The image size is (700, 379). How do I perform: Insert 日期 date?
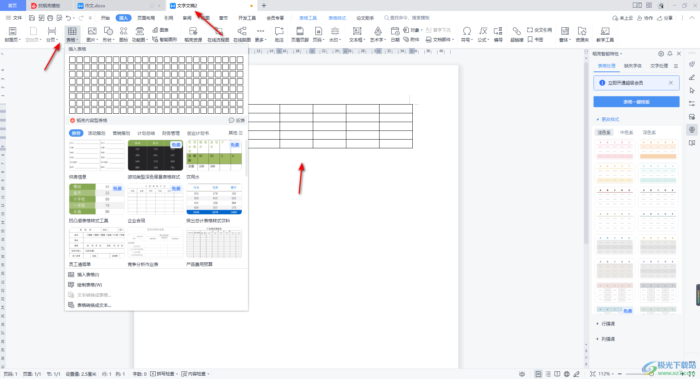(395, 35)
